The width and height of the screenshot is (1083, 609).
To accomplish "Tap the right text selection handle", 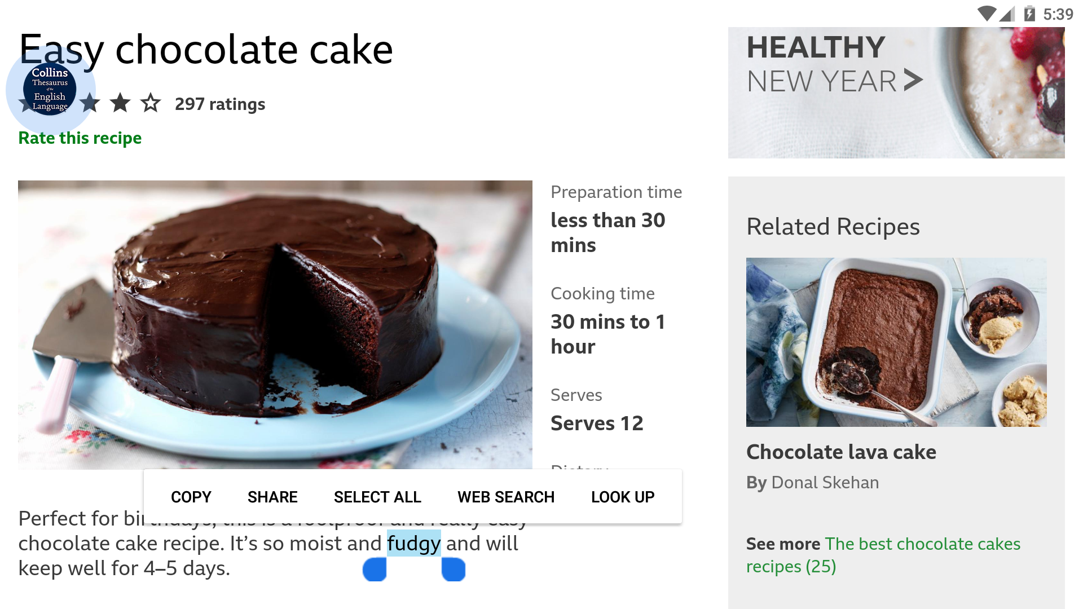I will (x=453, y=570).
